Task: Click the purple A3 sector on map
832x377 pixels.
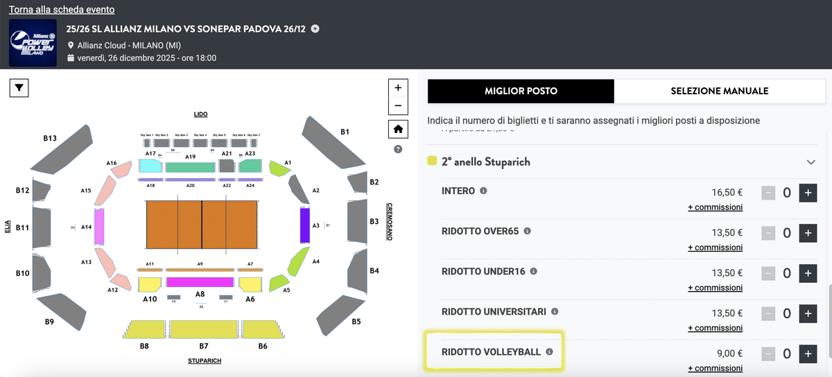Action: pos(304,225)
